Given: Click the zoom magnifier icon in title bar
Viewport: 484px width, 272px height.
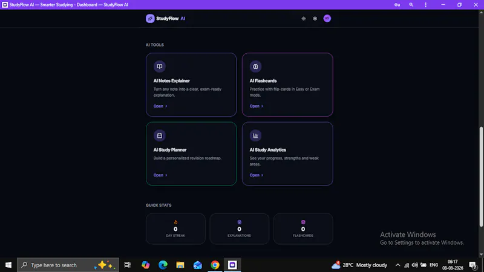Looking at the screenshot, I should point(411,5).
